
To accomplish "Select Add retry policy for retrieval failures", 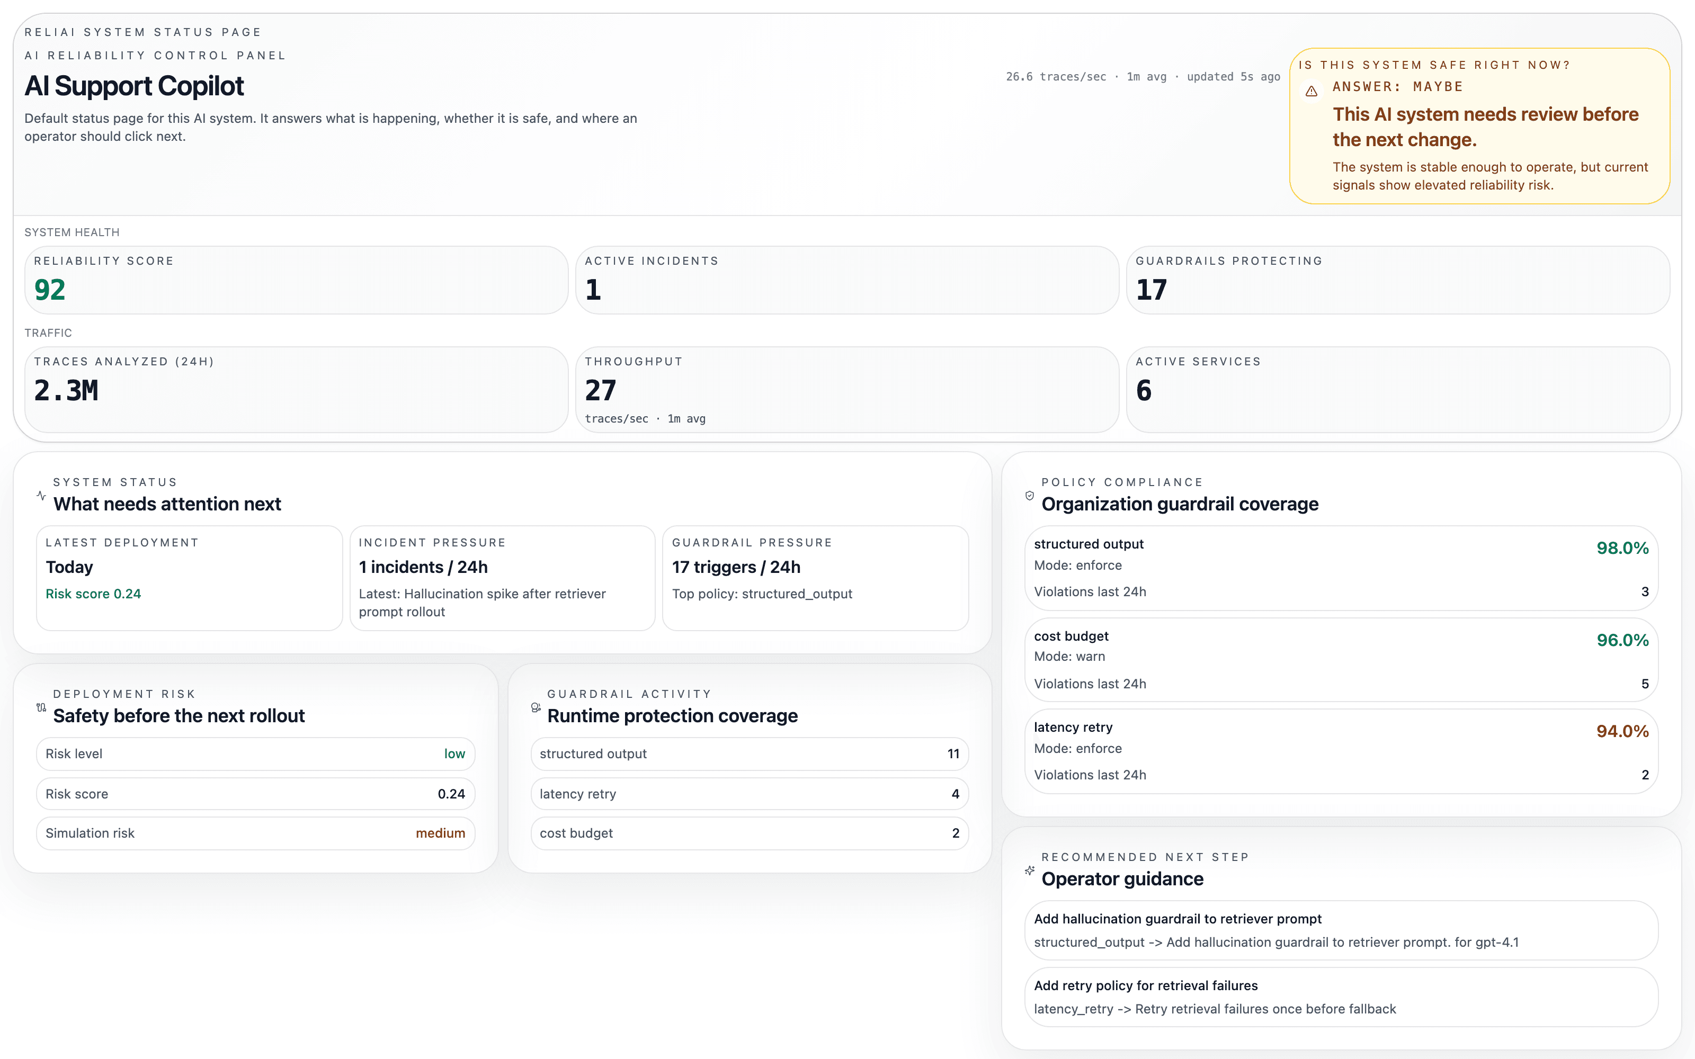I will (1341, 997).
